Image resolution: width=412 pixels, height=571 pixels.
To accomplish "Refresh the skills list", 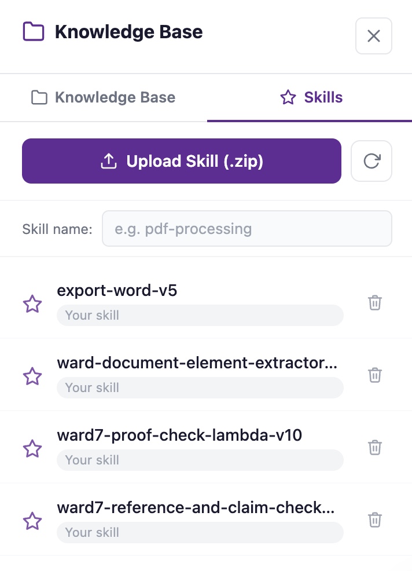I will coord(371,161).
